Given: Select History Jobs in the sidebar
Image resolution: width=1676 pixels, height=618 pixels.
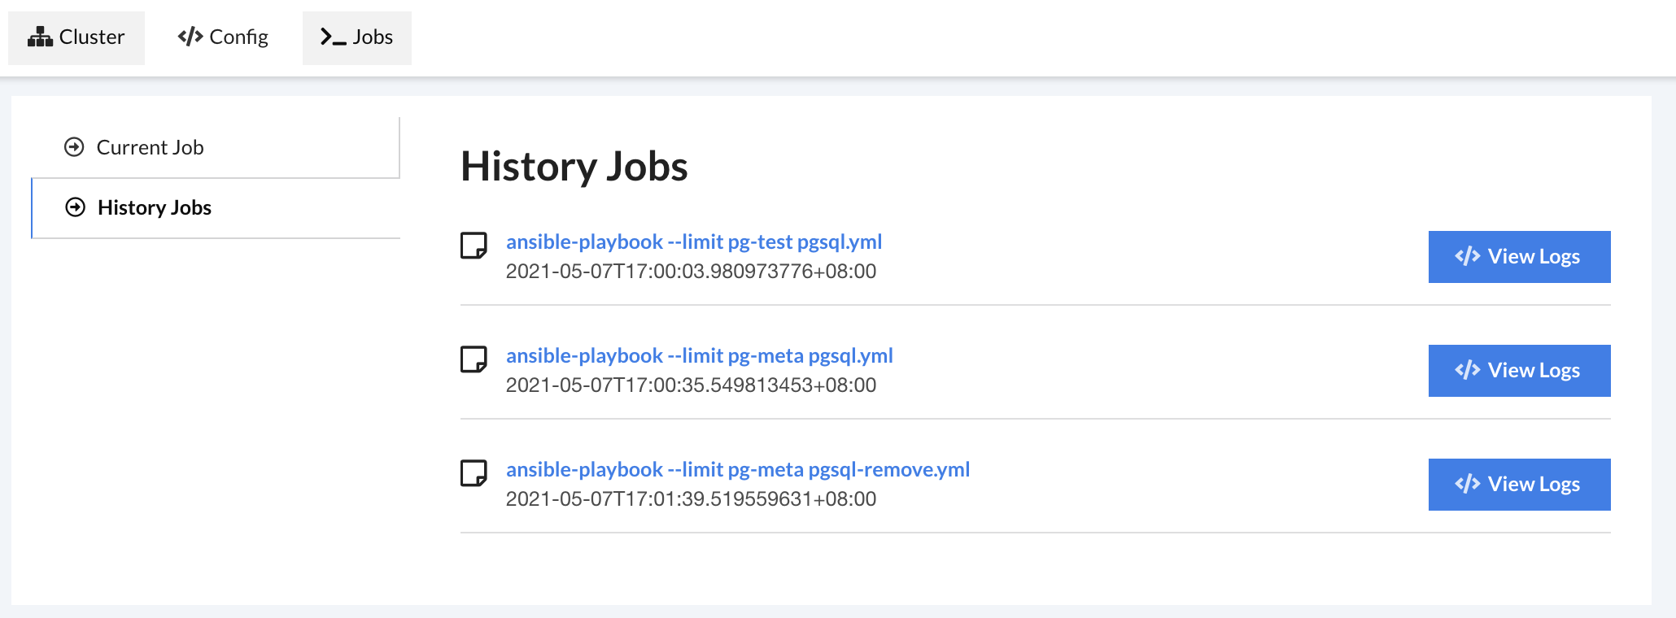Looking at the screenshot, I should tap(216, 208).
